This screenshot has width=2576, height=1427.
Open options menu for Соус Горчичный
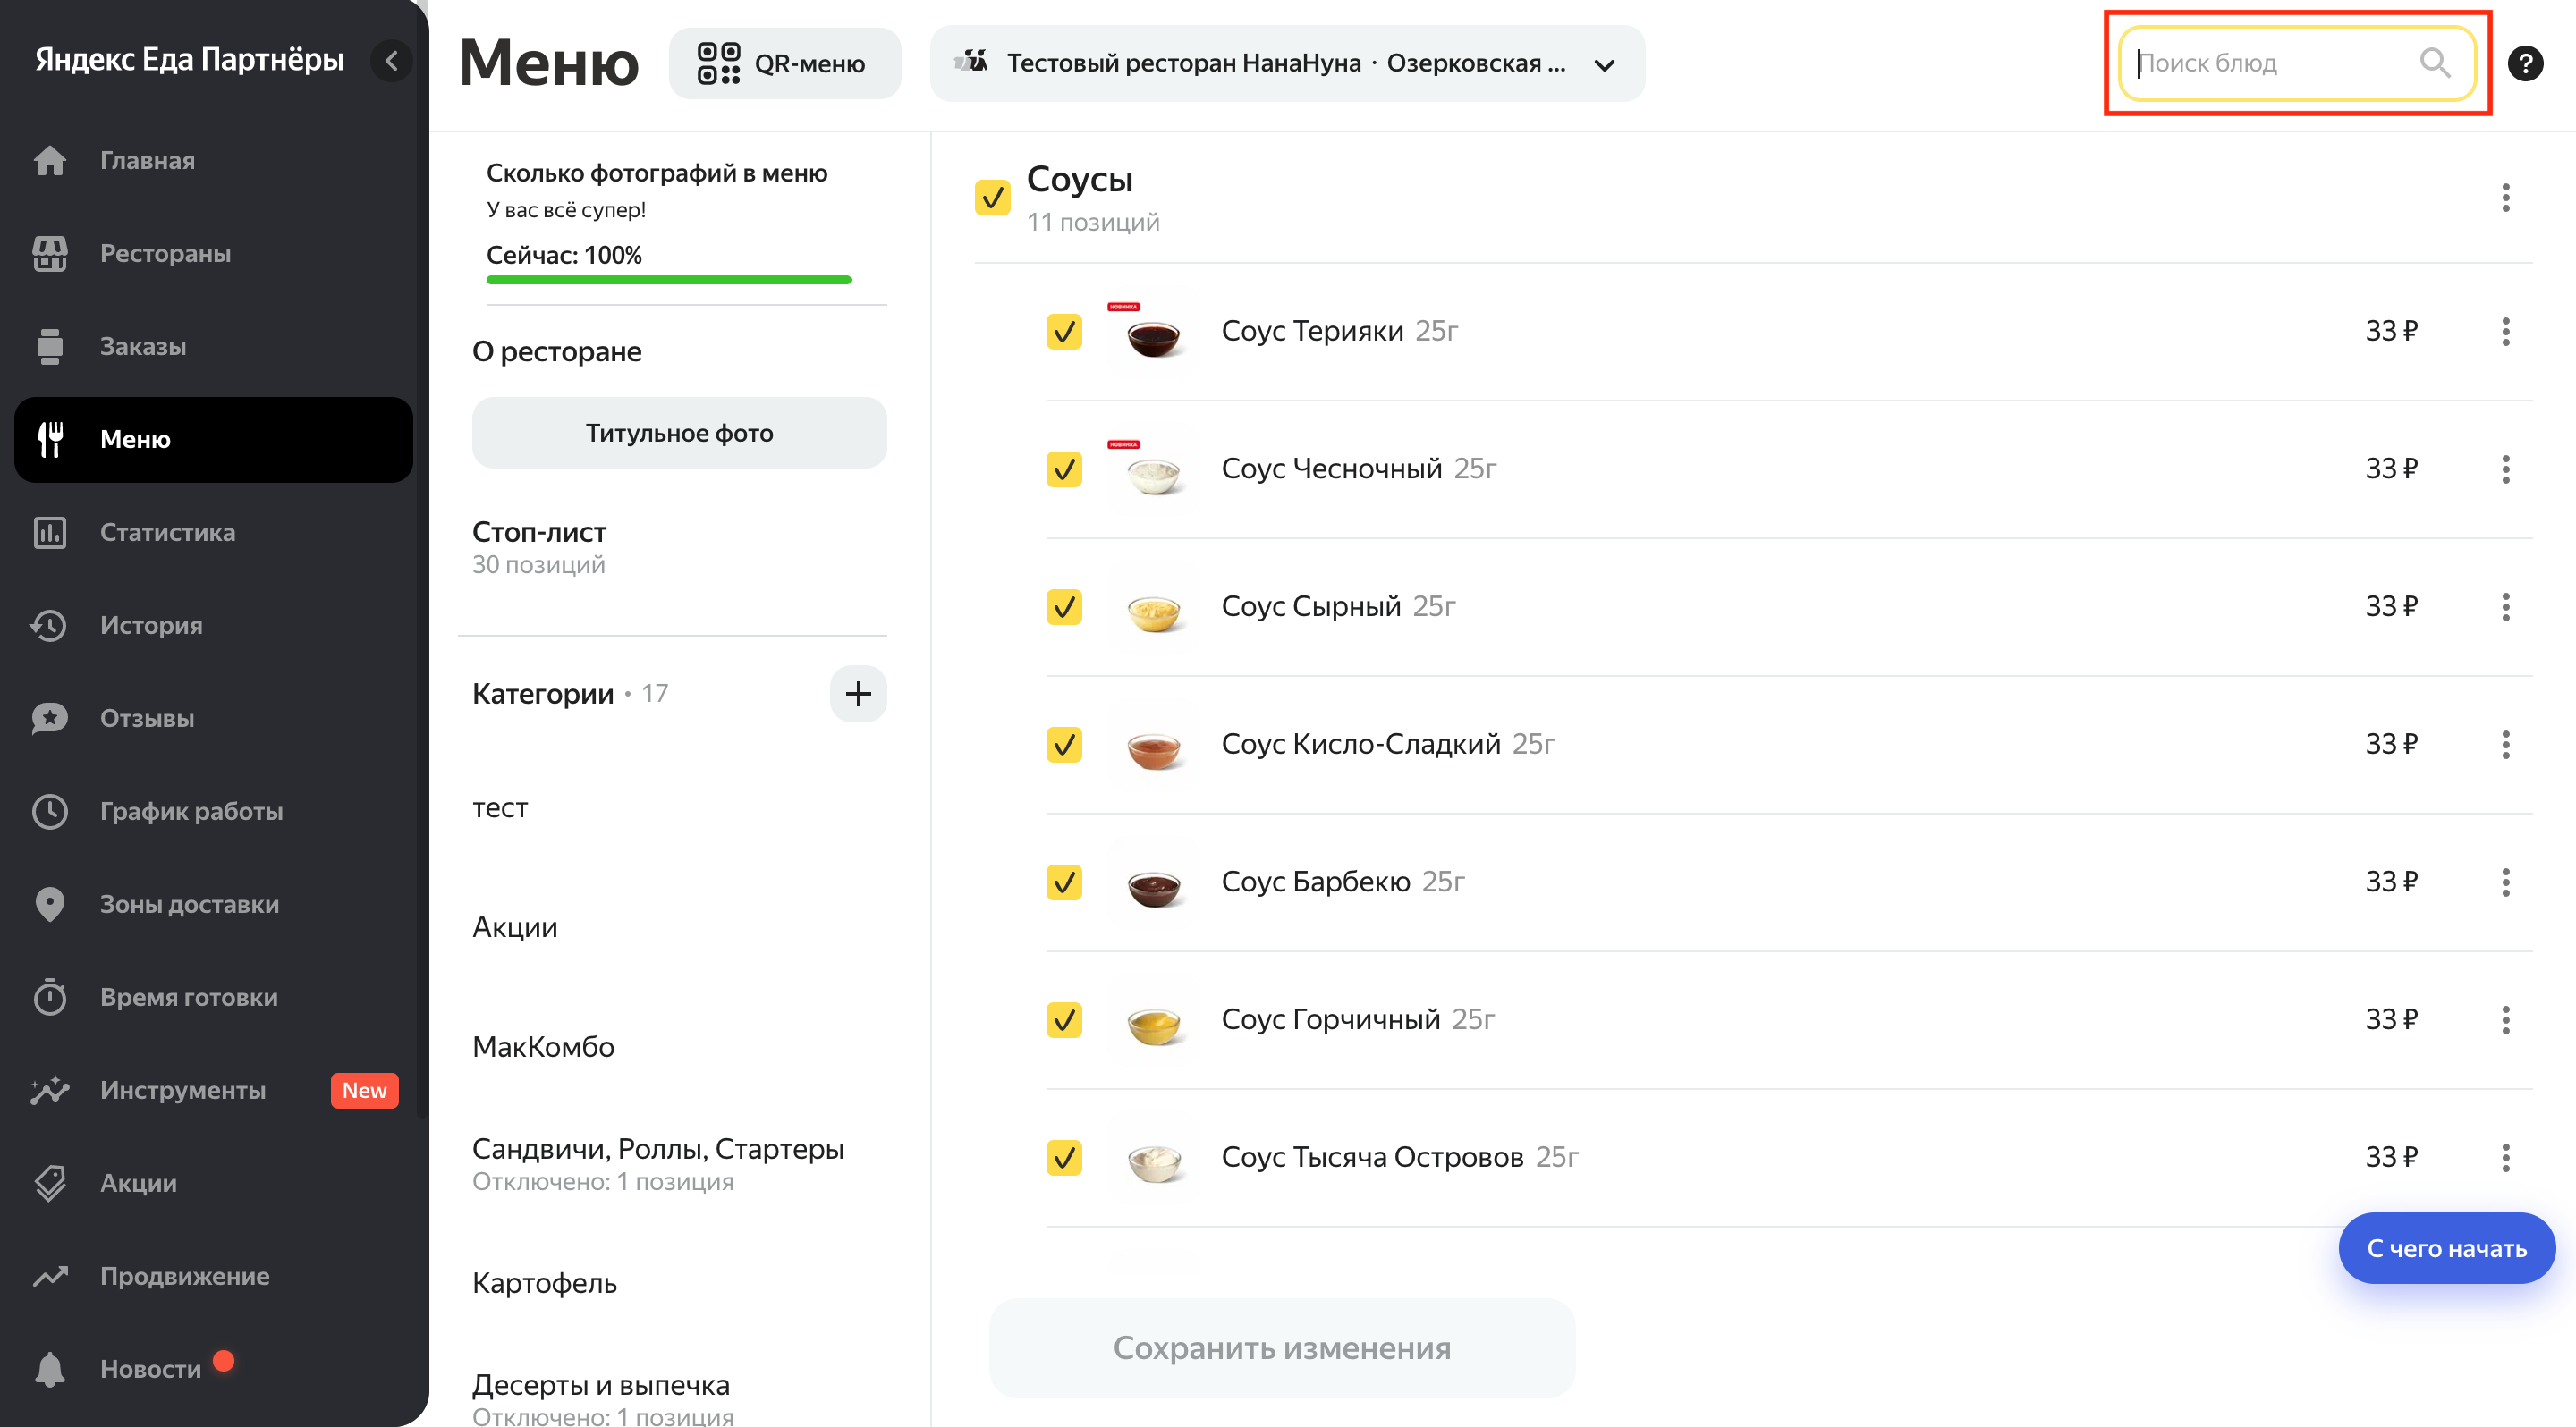pos(2505,1019)
